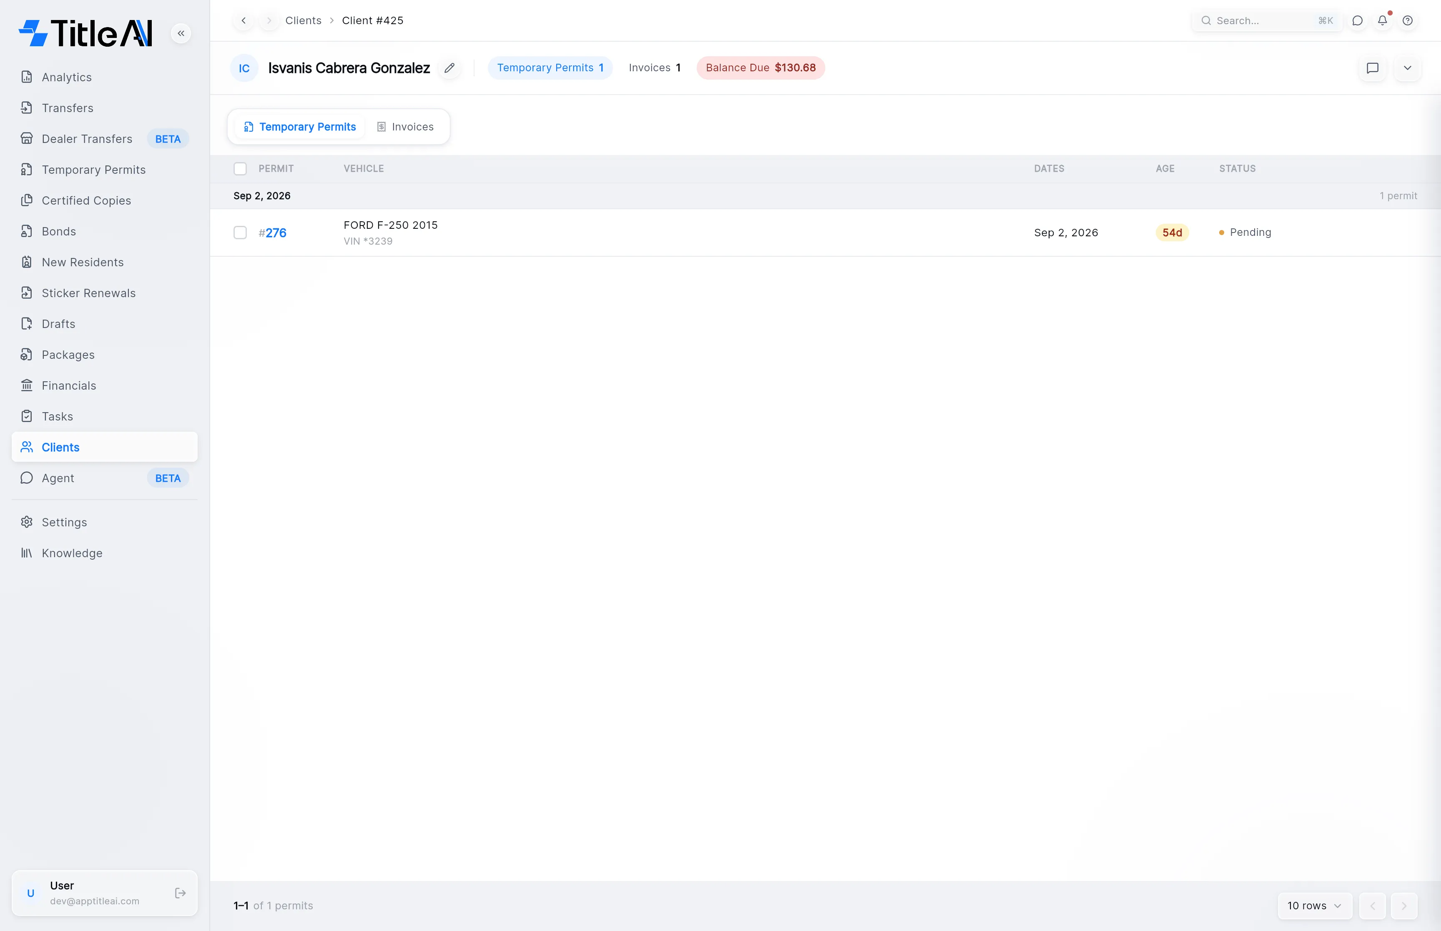Expand the 10 rows per page dropdown

pyautogui.click(x=1315, y=906)
